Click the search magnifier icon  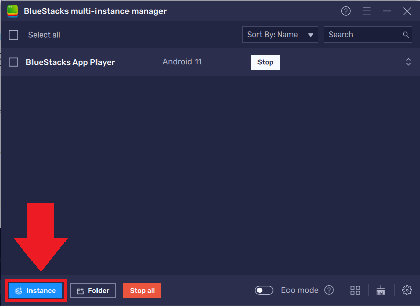(406, 35)
